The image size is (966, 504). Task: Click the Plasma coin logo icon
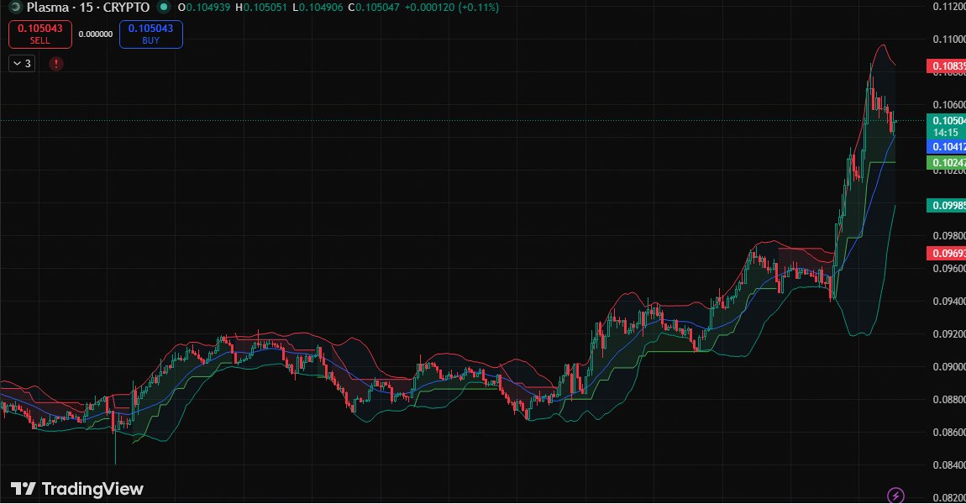[15, 8]
